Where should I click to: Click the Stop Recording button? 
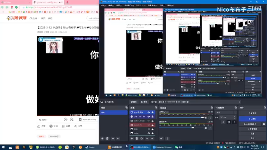pos(252,119)
